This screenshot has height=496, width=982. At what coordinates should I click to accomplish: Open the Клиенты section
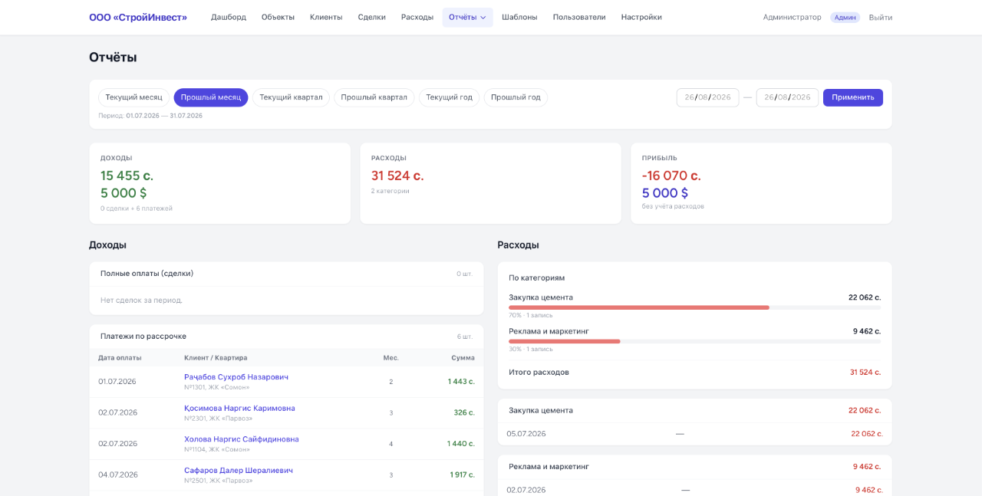(326, 17)
